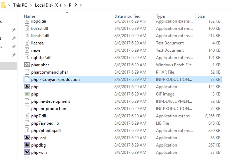Click the 267 KB size value
The height and width of the screenshot is (158, 234).
coord(214,145)
